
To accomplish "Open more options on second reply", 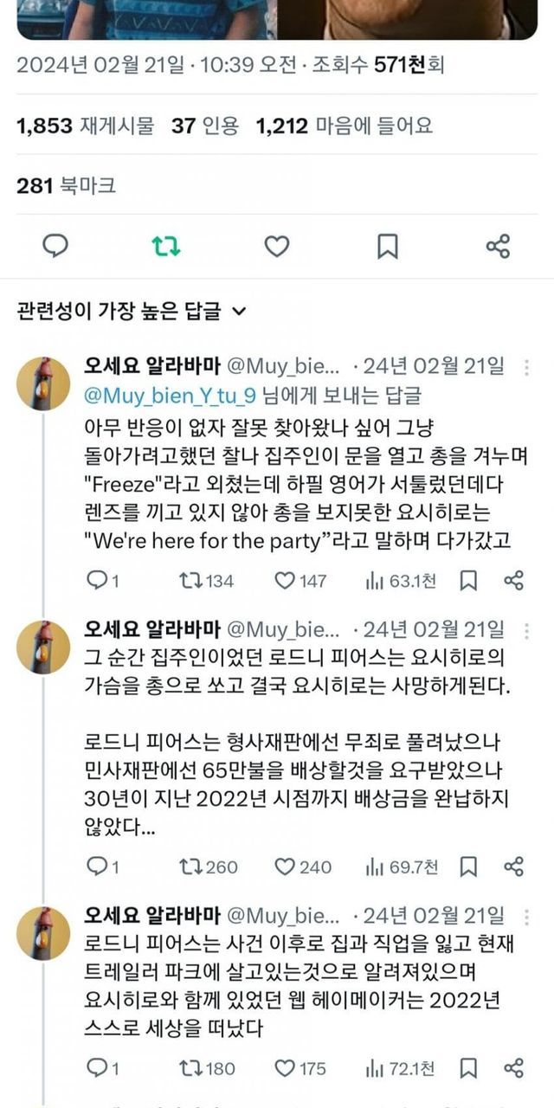I will (526, 627).
